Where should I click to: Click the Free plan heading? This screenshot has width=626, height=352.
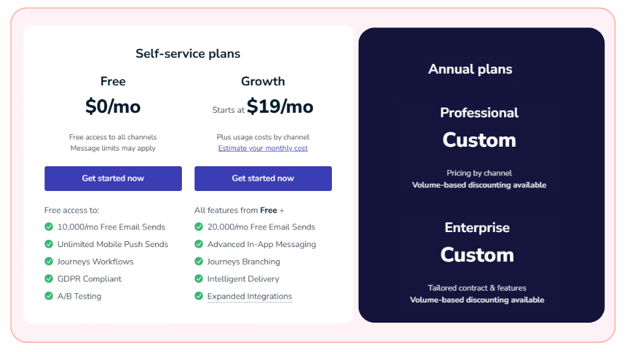113,81
